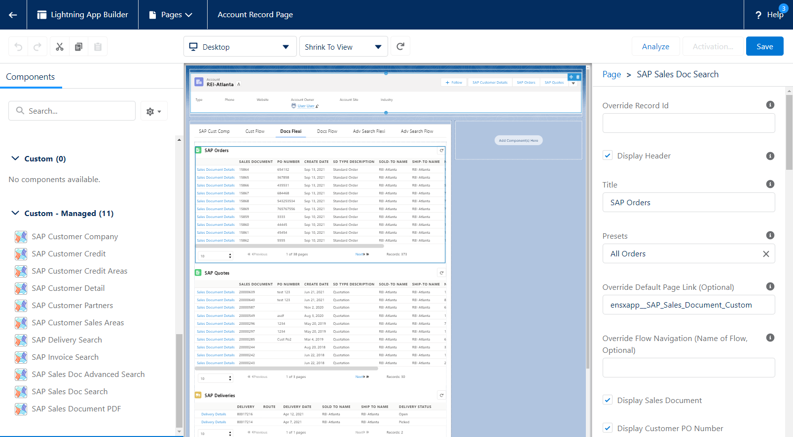Viewport: 793px width, 437px height.
Task: Collapse the Custom - Managed section
Action: pos(15,213)
